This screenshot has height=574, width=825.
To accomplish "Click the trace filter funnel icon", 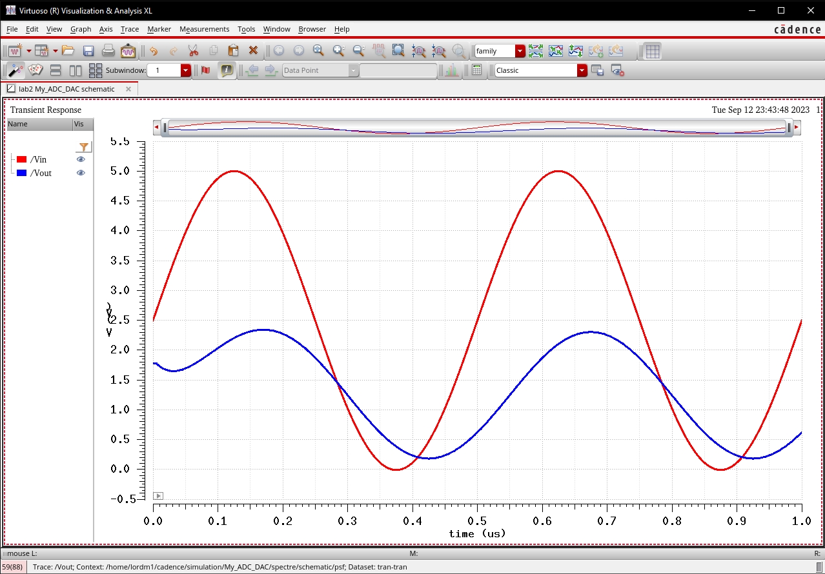I will [83, 147].
